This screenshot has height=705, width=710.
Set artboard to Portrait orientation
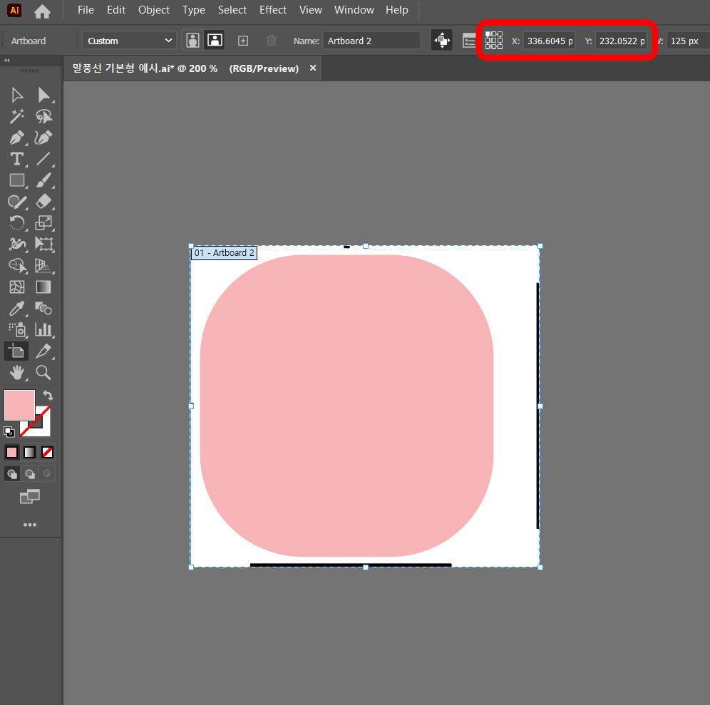click(x=193, y=41)
